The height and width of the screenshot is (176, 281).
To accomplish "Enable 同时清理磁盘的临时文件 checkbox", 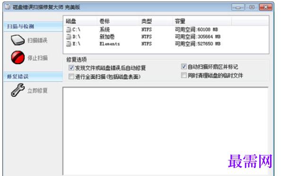I will click(184, 75).
